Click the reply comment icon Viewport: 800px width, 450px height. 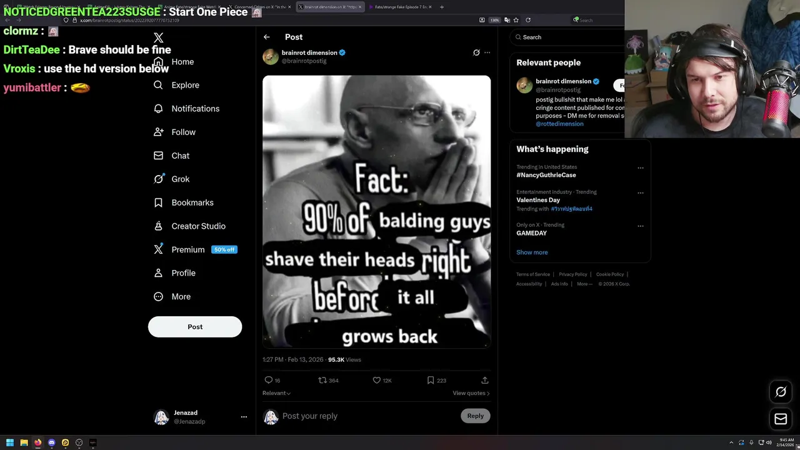click(269, 380)
